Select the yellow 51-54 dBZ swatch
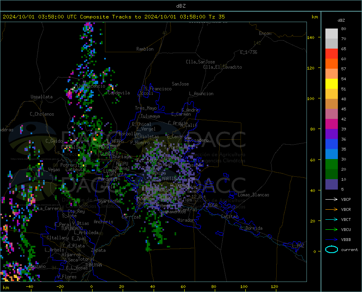Image resolution: width=362 pixels, height=292 pixels. click(331, 84)
